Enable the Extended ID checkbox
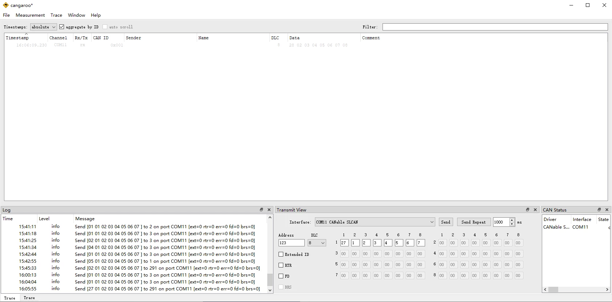Screen dimensions: 612x302 point(281,254)
